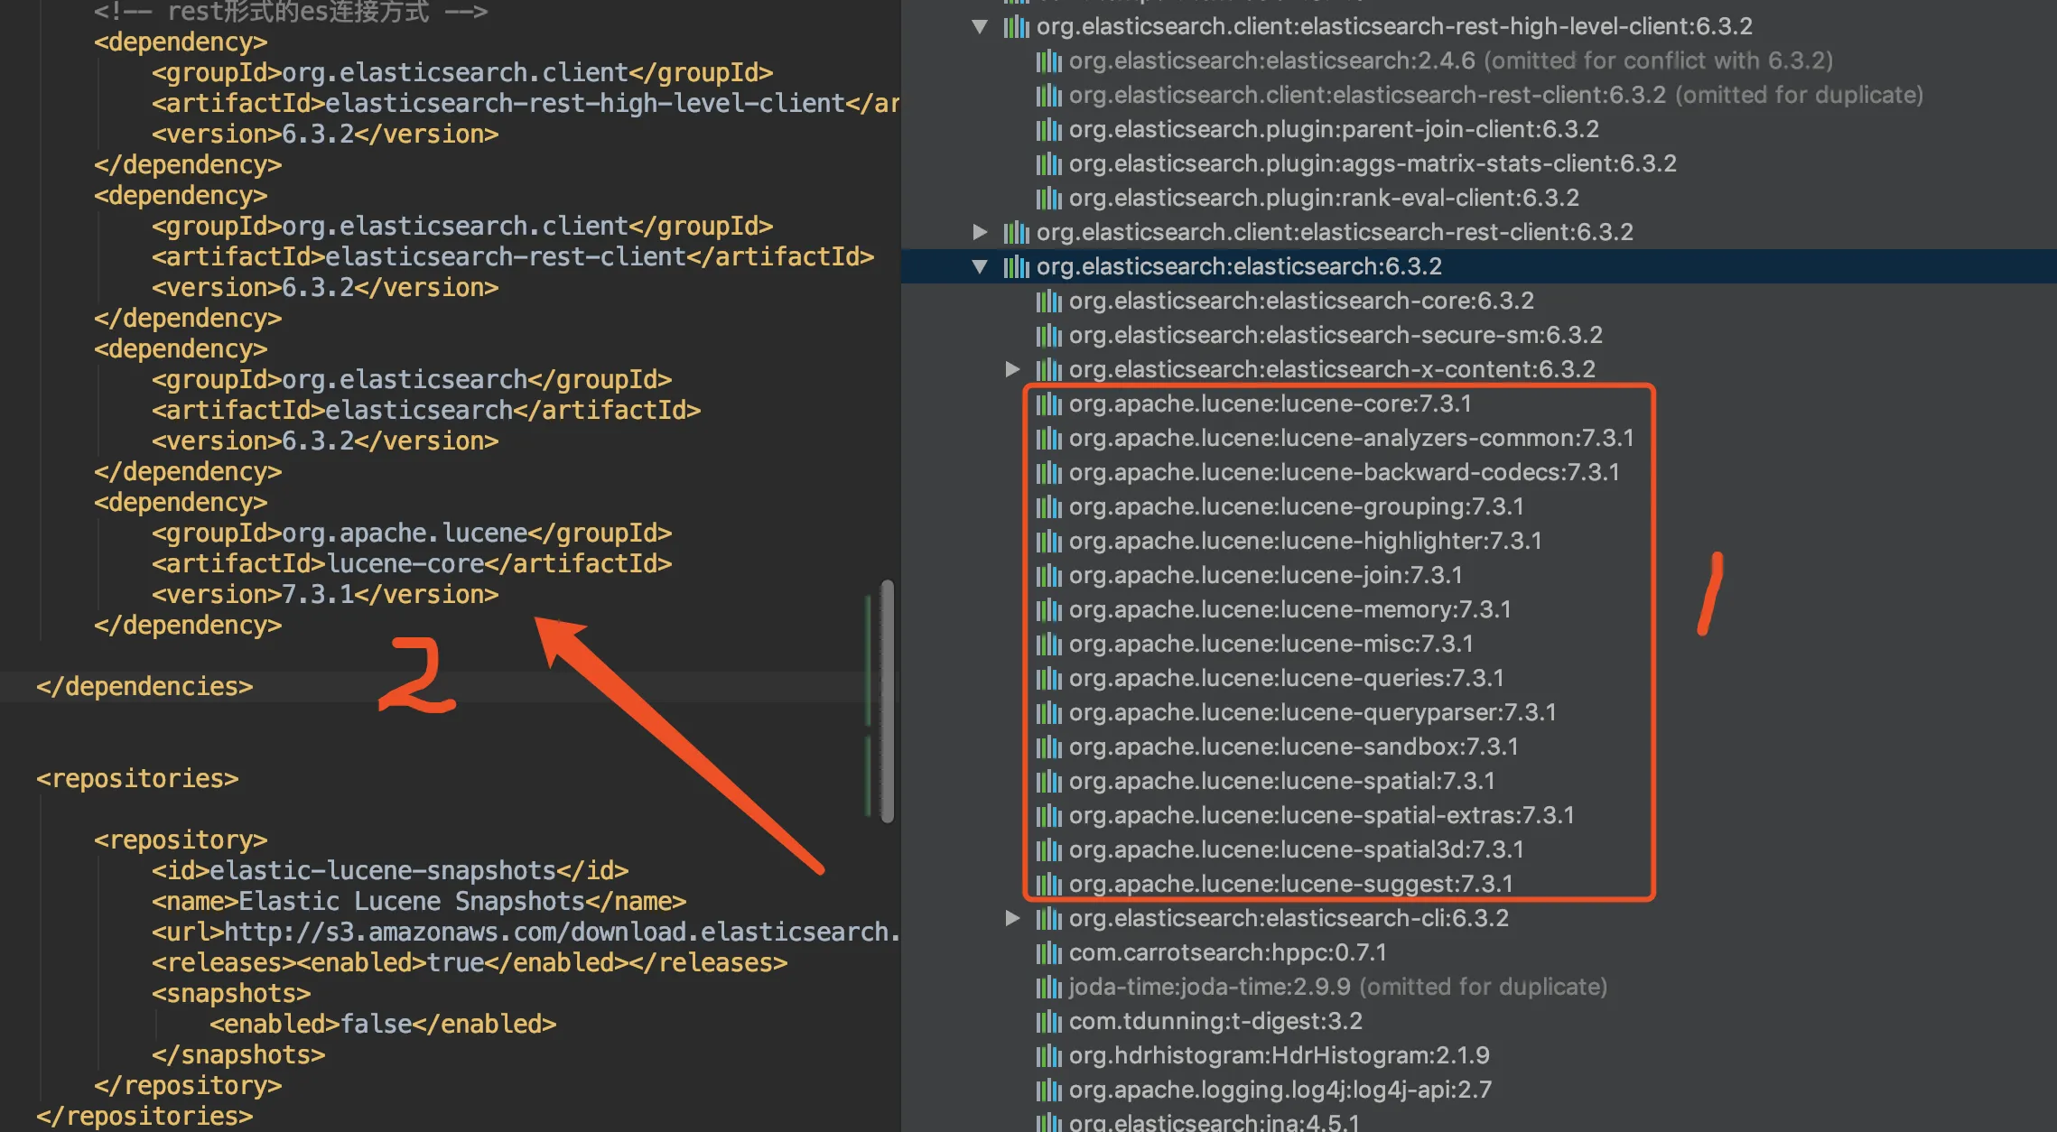This screenshot has width=2057, height=1132.
Task: Click library icon beside lucene-queryparser:7.3.1
Action: point(1048,712)
